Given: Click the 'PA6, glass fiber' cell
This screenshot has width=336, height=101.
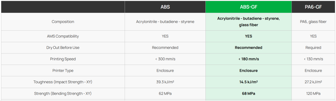Looking at the screenshot, I should pyautogui.click(x=313, y=22).
